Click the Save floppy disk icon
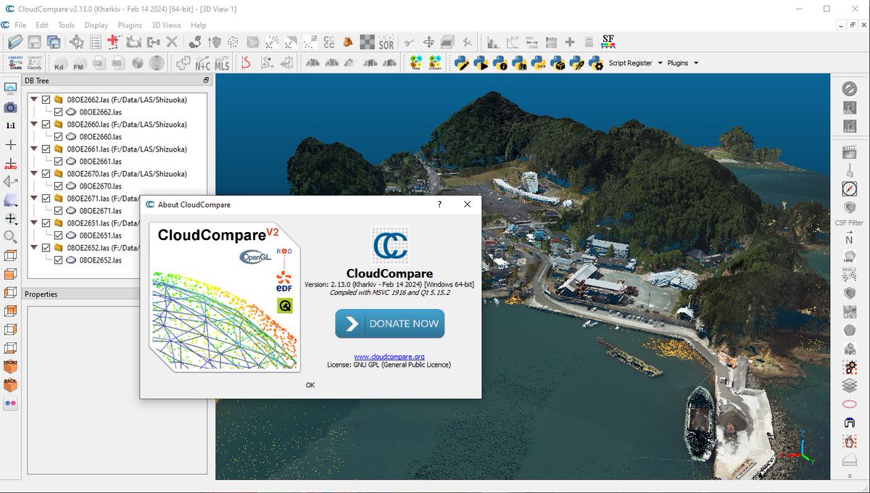Screen dimensions: 870x493 tap(34, 42)
